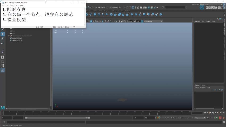Switch to the Display layer tab

tap(197, 85)
